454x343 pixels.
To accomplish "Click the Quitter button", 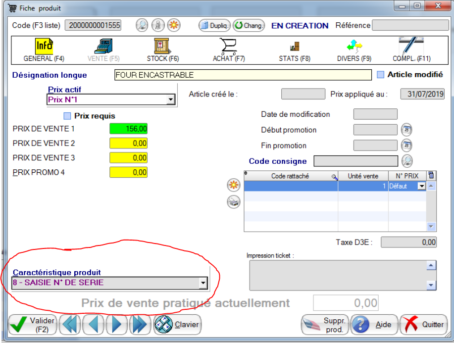I will 424,325.
